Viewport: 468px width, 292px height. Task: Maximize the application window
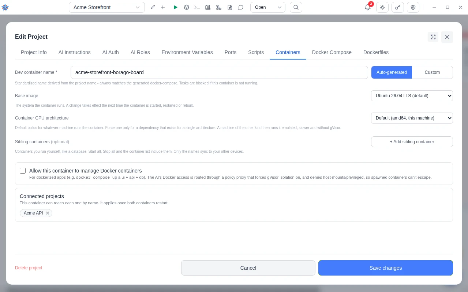pos(448,7)
